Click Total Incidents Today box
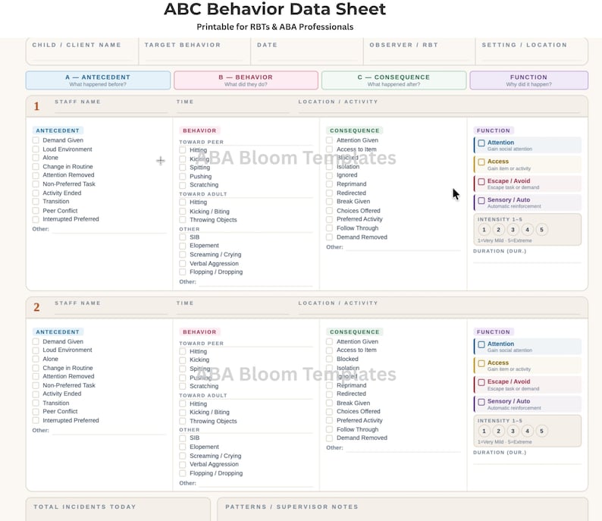Image resolution: width=602 pixels, height=521 pixels. (118, 510)
